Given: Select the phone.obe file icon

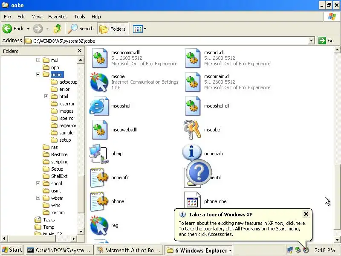Looking at the screenshot, I should (192, 200).
